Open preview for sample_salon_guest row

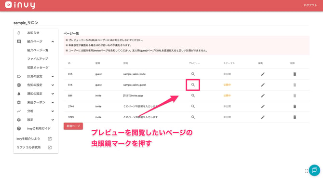point(193,85)
